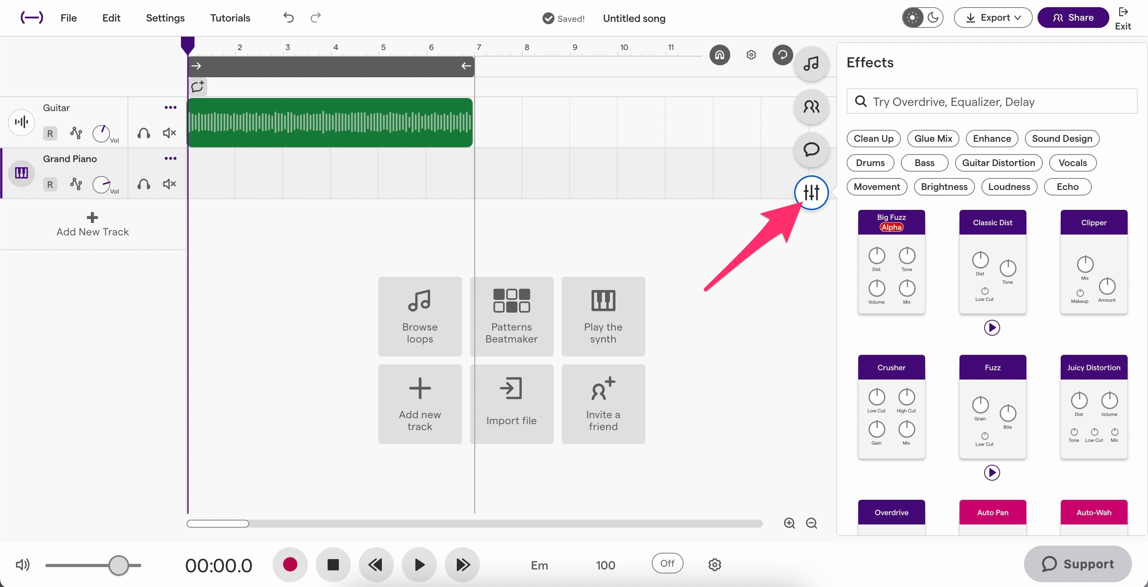Viewport: 1148px width, 587px height.
Task: Open the Grand Piano track options menu
Action: [x=170, y=158]
